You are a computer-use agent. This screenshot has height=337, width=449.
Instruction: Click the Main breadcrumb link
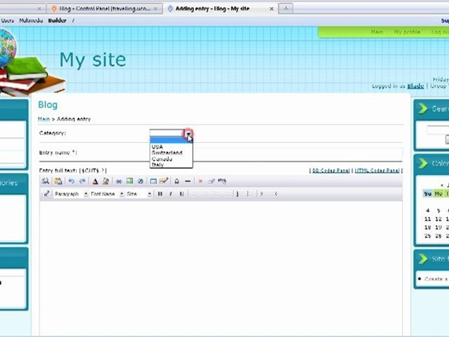(x=44, y=119)
